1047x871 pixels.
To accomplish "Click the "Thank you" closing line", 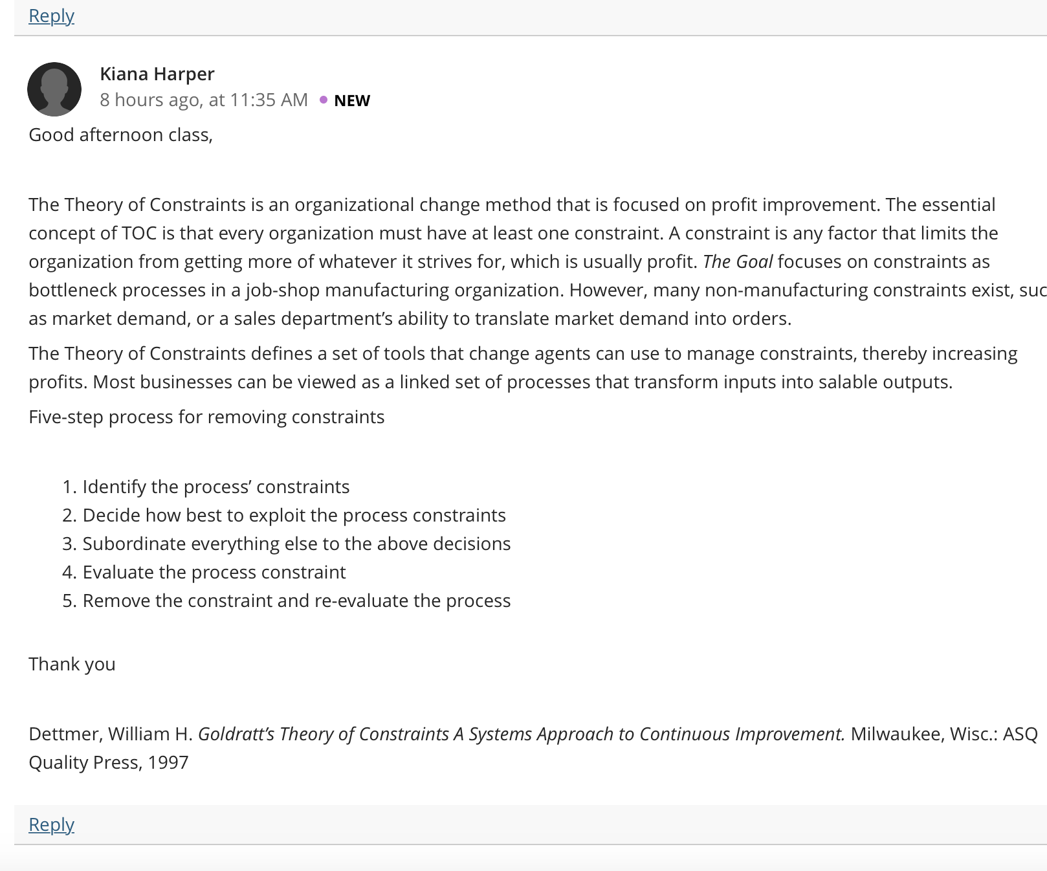I will click(x=72, y=664).
